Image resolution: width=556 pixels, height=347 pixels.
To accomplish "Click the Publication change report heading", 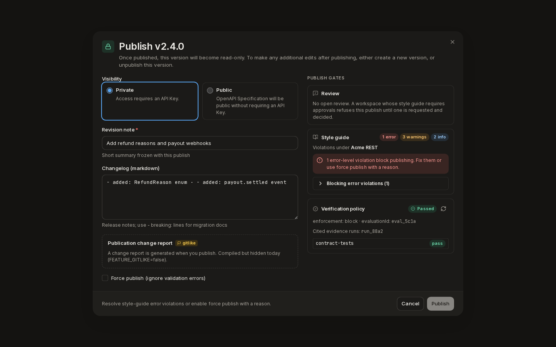I will tap(140, 243).
